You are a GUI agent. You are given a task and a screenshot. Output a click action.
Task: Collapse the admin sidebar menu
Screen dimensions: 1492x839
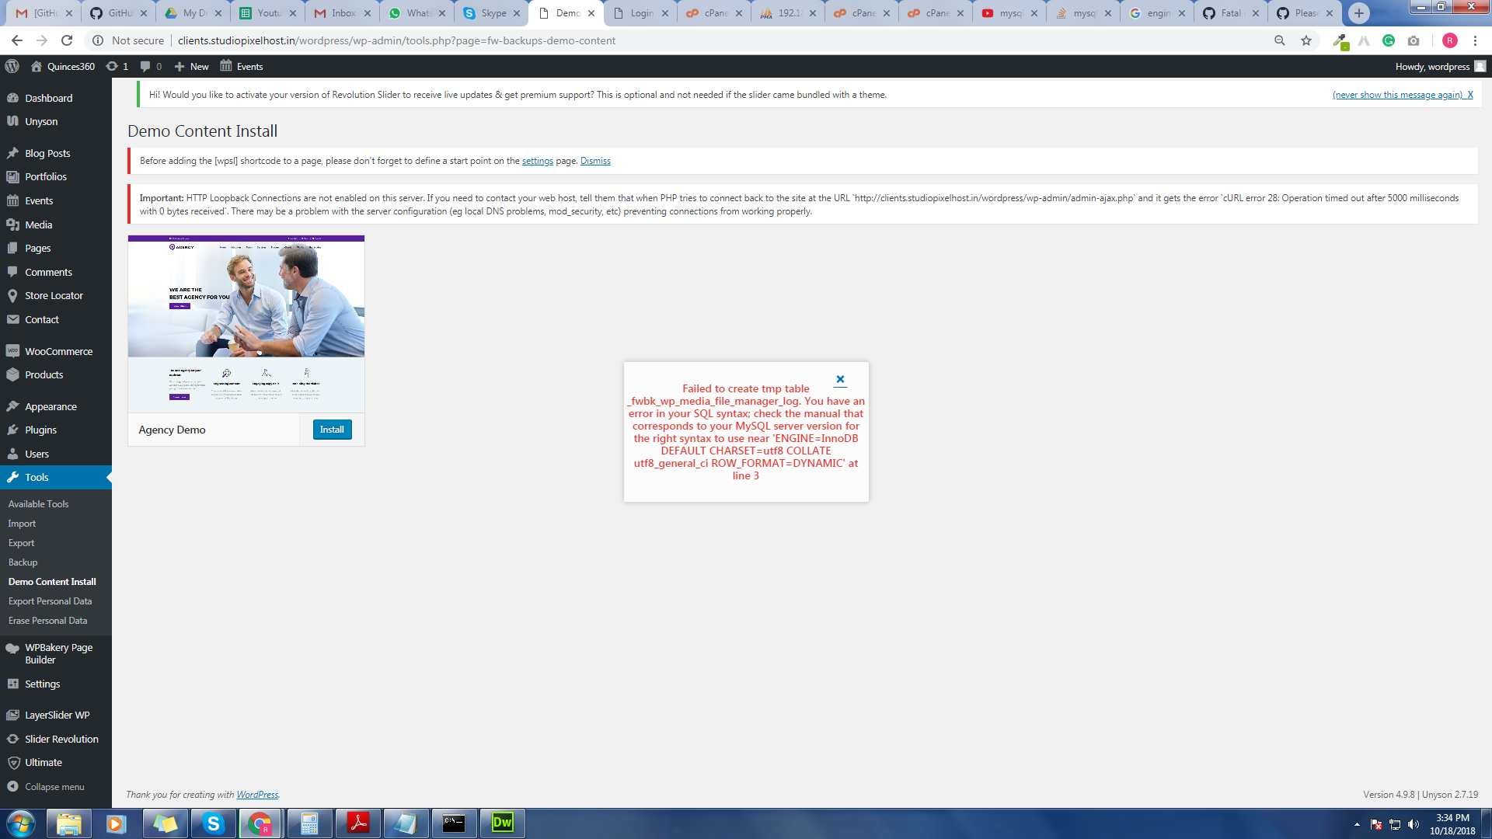click(54, 786)
